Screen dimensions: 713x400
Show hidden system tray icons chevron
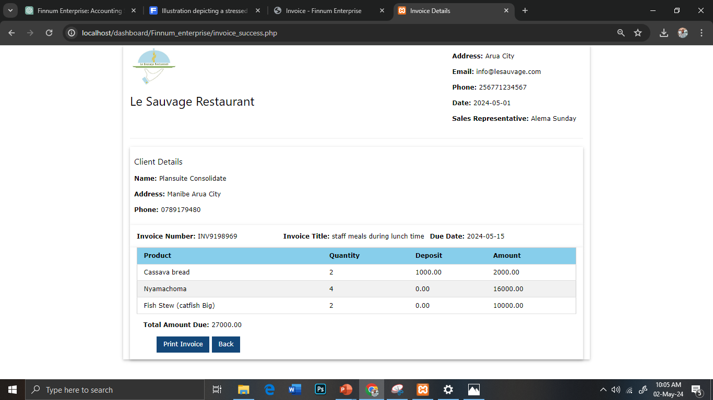(603, 390)
